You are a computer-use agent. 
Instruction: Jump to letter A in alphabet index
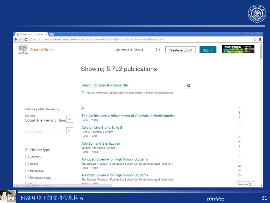click(x=239, y=108)
